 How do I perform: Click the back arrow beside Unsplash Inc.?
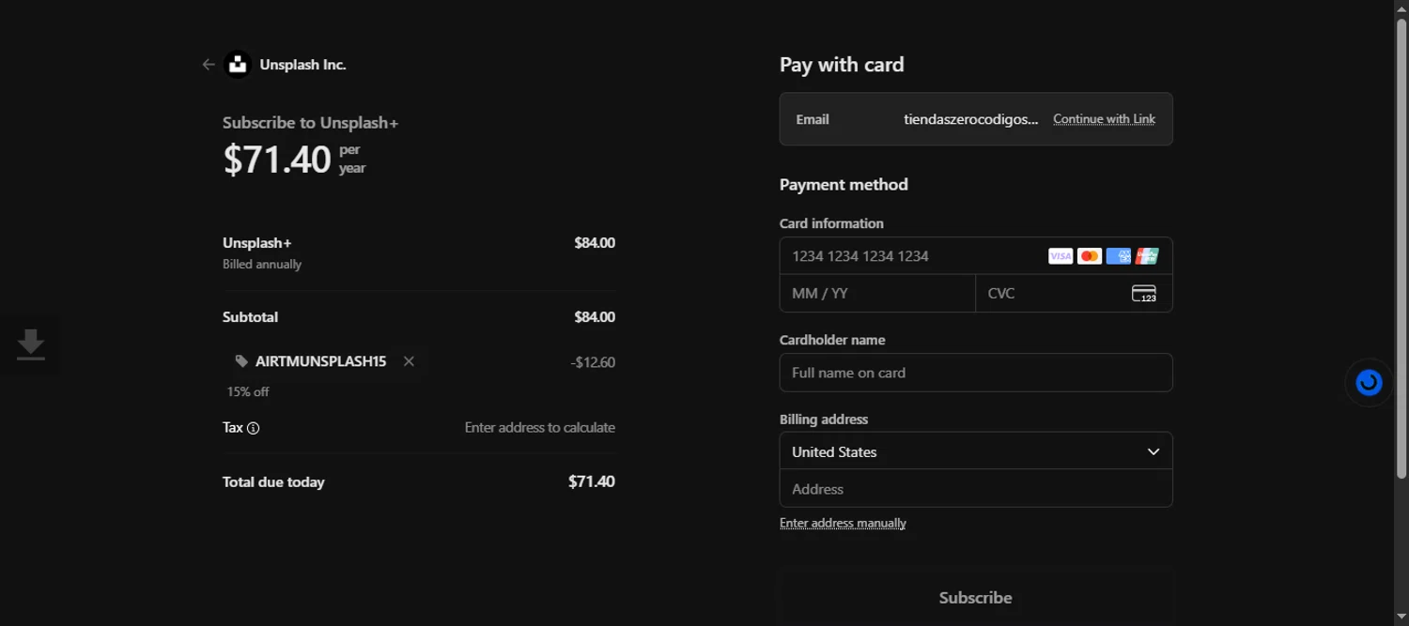[x=209, y=65]
